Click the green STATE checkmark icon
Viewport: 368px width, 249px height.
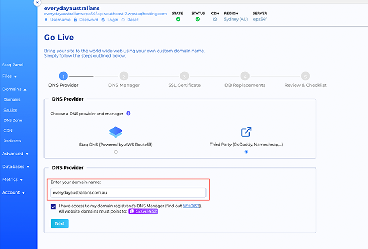(178, 19)
